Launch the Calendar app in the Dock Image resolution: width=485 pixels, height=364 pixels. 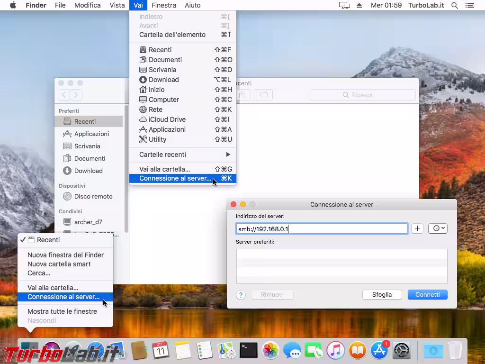pyautogui.click(x=161, y=350)
